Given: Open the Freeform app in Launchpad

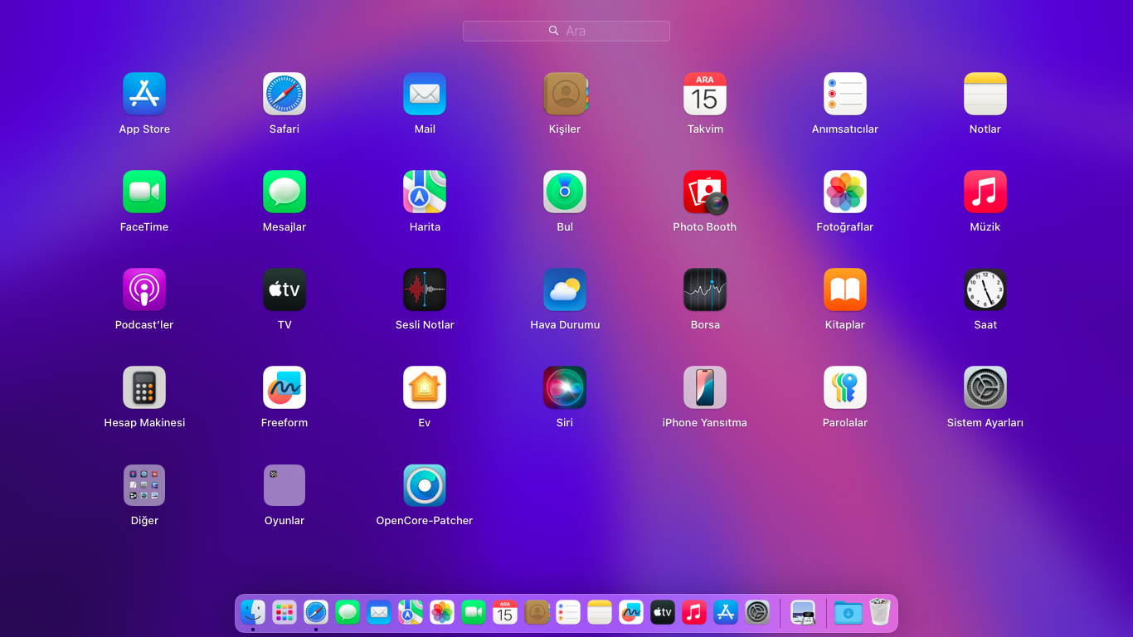Looking at the screenshot, I should (284, 387).
